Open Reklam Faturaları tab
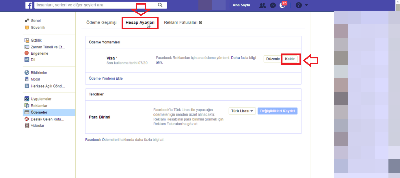Viewport: 400px width, 178px height. point(181,22)
